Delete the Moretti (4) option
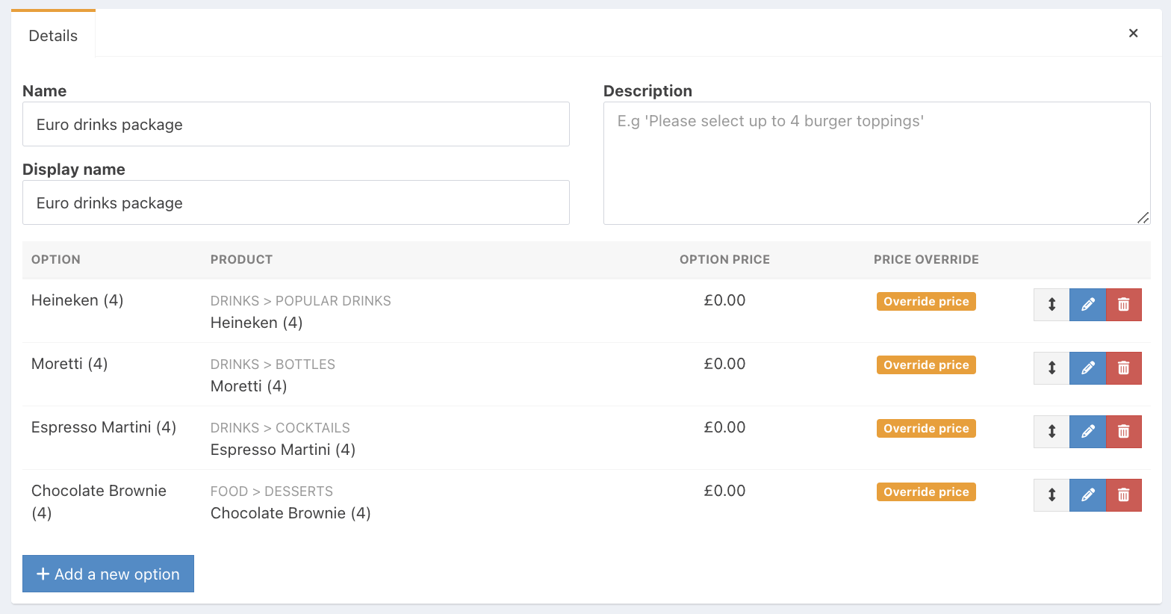Image resolution: width=1171 pixels, height=614 pixels. (1123, 368)
